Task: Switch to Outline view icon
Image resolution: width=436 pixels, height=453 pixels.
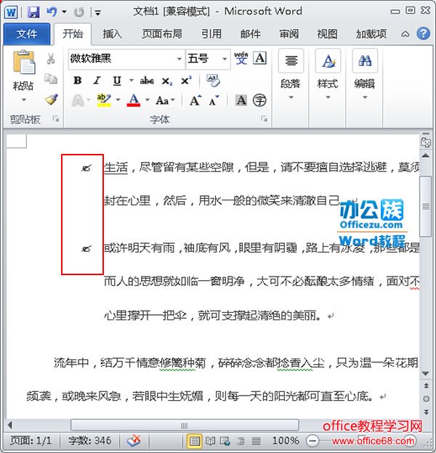Action: (241, 441)
